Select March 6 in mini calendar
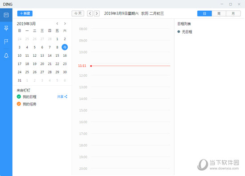This screenshot has height=176, width=245. 42,47
